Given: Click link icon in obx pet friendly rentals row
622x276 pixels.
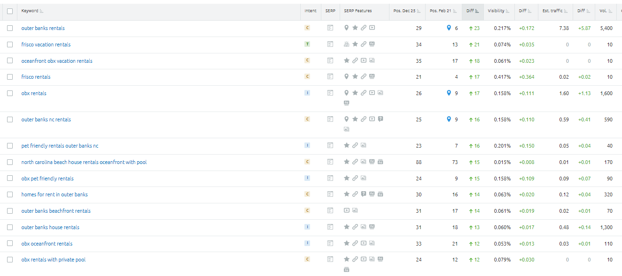Looking at the screenshot, I should point(355,179).
